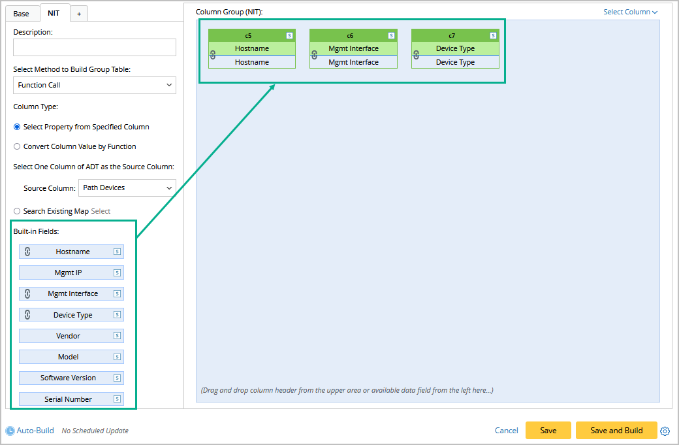Click the Cancel link
This screenshot has height=445, width=679.
pyautogui.click(x=506, y=430)
